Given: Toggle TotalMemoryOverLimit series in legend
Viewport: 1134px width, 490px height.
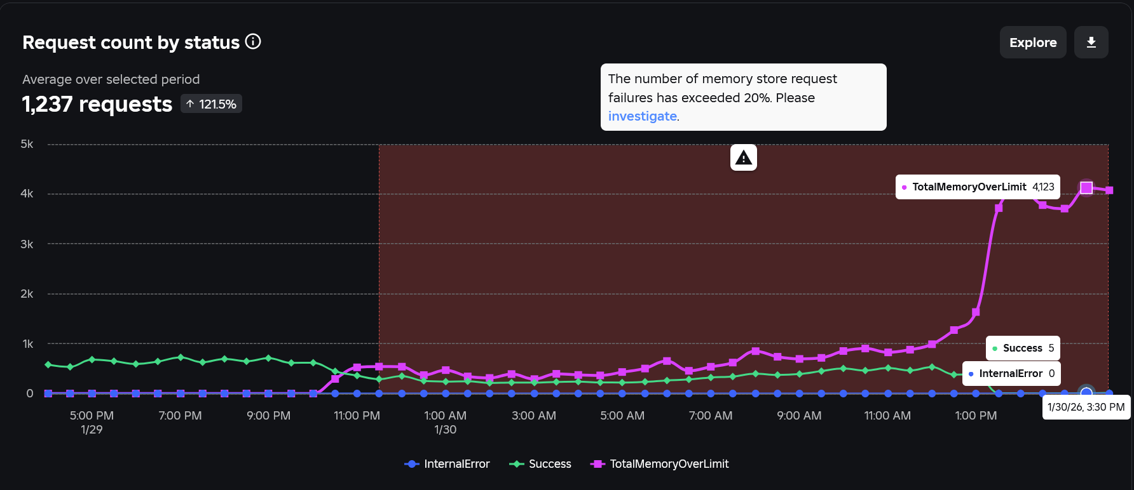Looking at the screenshot, I should pos(660,464).
